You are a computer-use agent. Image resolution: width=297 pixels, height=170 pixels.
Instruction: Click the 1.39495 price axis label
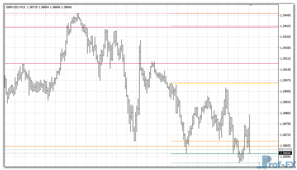(286, 15)
